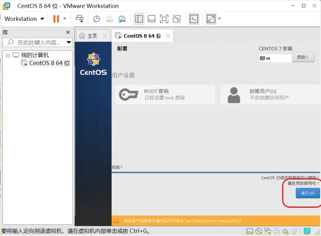Switch to Unity mode icon
321x236 pixels.
[x=177, y=19]
